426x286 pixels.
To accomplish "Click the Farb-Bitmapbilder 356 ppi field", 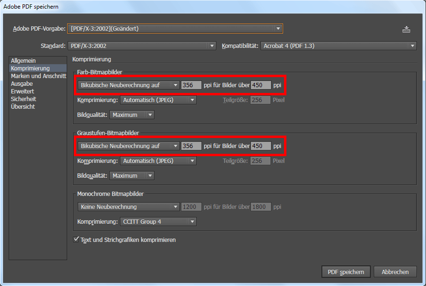I will point(191,85).
